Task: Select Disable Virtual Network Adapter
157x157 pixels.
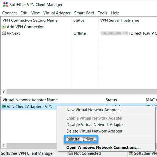Action: tap(95, 125)
